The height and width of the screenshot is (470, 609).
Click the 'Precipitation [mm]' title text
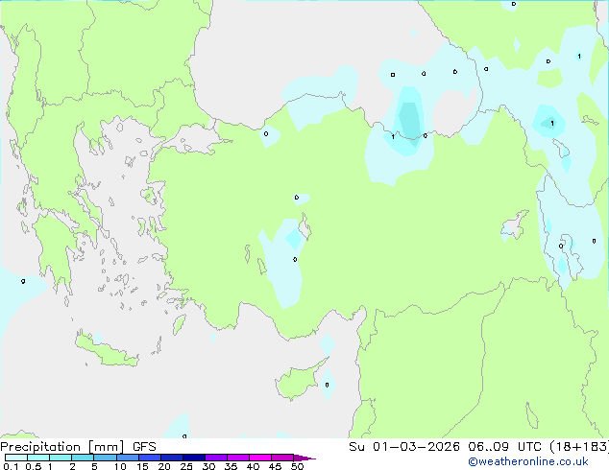tap(62, 447)
